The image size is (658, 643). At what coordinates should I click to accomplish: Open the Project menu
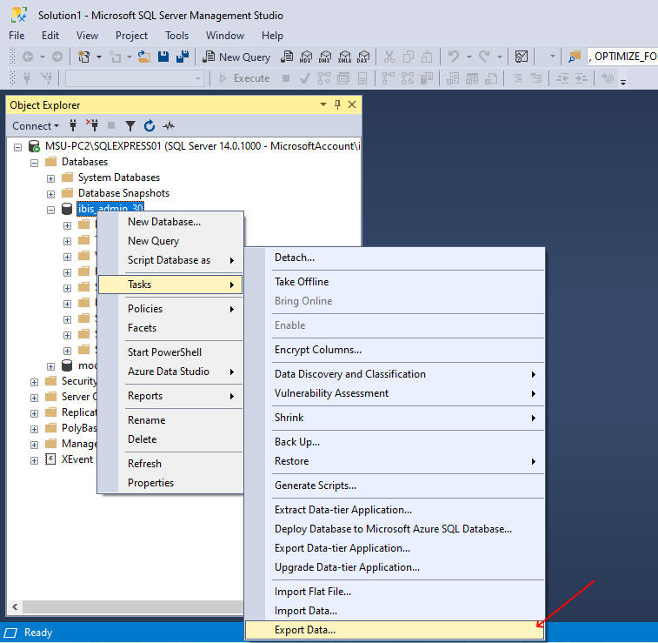131,36
